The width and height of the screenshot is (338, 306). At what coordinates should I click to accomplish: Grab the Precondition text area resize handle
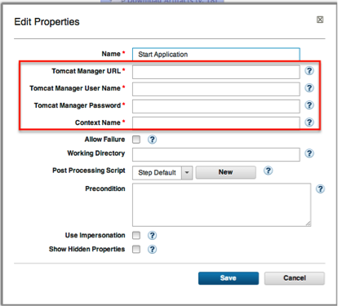click(x=308, y=224)
